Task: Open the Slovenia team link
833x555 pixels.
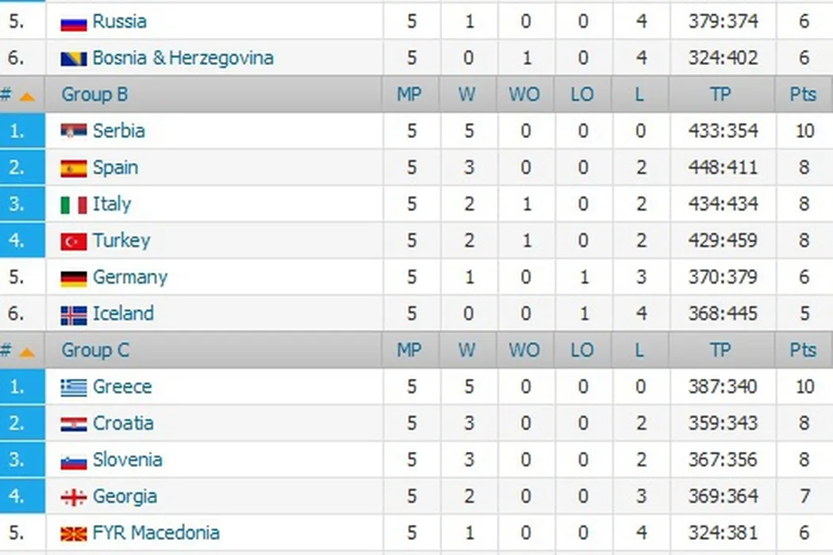Action: 127,460
